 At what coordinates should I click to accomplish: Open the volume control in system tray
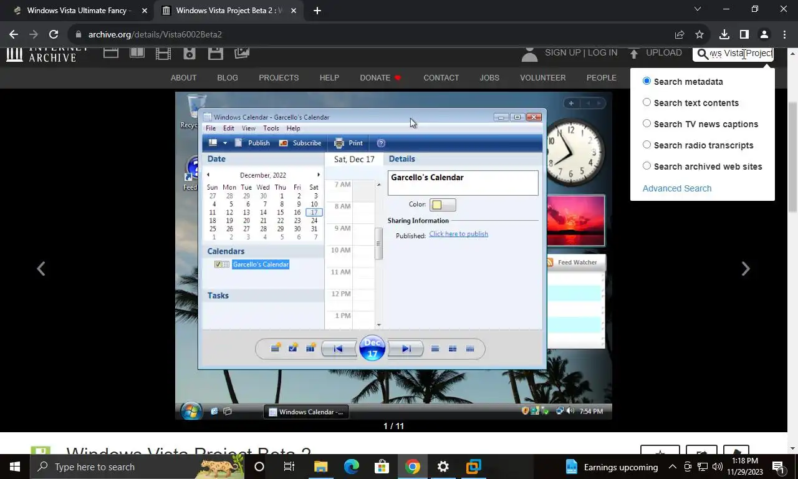(718, 467)
